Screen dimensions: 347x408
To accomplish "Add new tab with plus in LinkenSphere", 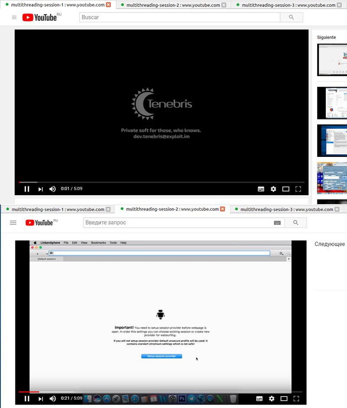I will pos(288,259).
